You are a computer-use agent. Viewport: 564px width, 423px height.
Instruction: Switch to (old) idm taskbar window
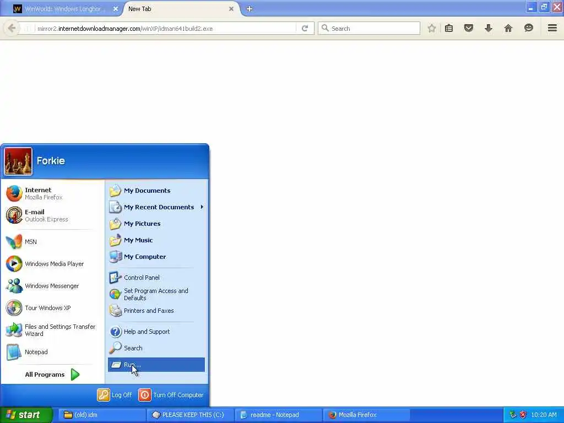pos(102,415)
